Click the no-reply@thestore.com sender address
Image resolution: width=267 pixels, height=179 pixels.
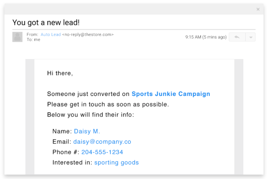88,34
